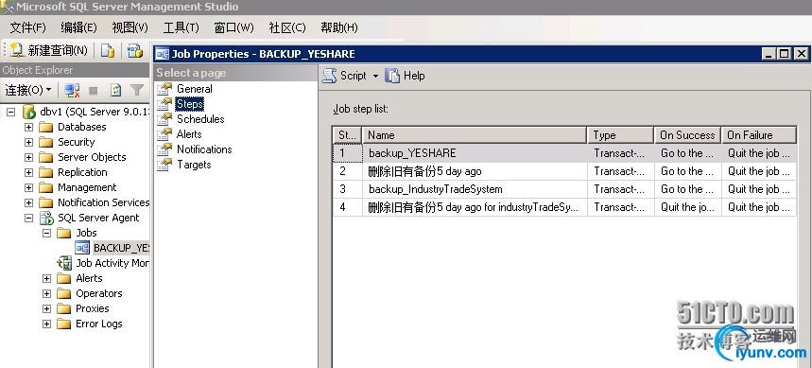Click the On Success column header

[688, 135]
